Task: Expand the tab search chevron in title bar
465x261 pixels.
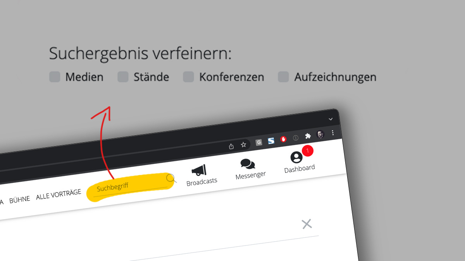Action: click(x=331, y=119)
